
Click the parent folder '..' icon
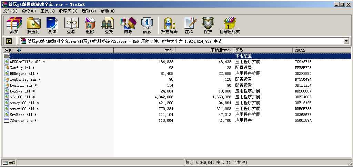pos(7,56)
